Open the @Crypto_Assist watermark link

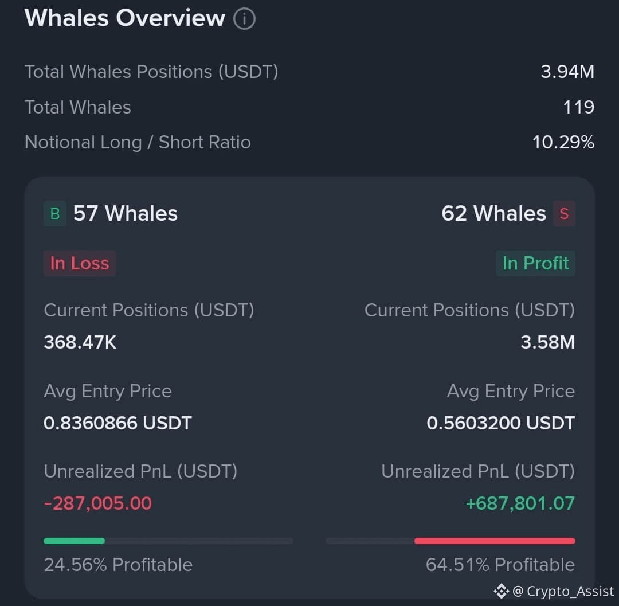[563, 592]
